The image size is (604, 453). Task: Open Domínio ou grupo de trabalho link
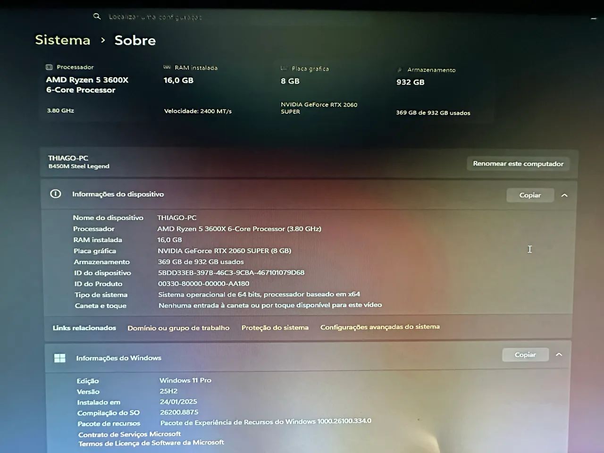(x=178, y=328)
